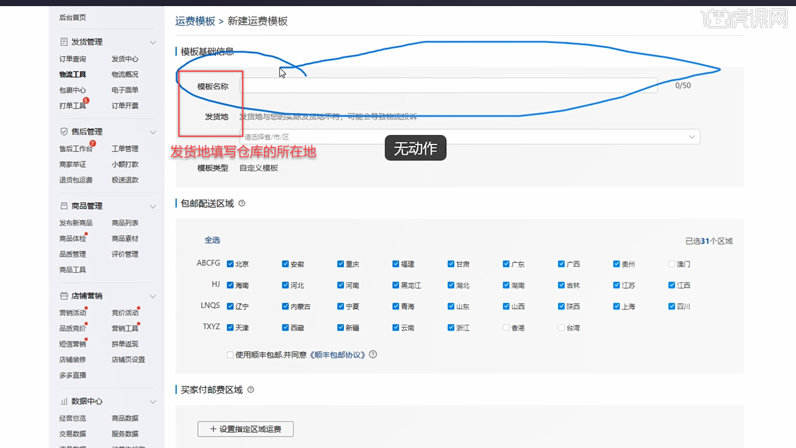Uncheck the 西藏 checkbox

pos(285,328)
